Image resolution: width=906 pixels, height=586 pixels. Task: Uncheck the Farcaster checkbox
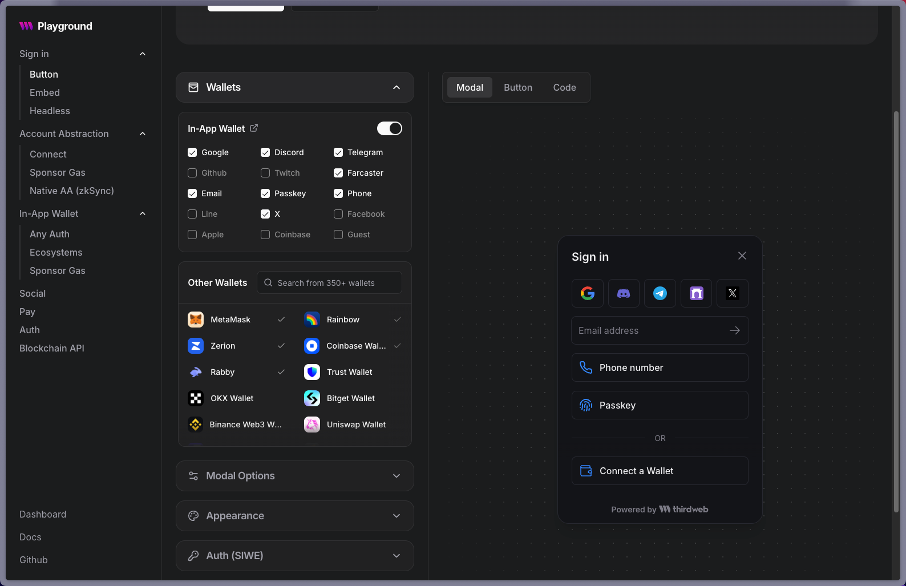338,173
